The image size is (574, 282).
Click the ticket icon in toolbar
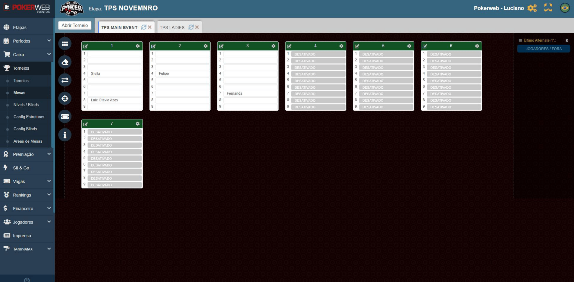coord(65,117)
